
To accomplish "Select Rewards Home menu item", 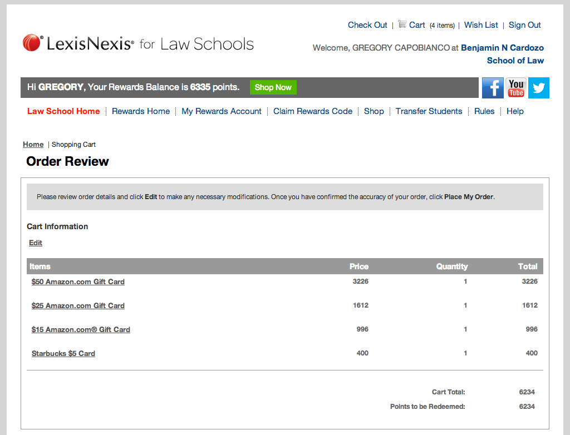I will coord(141,111).
